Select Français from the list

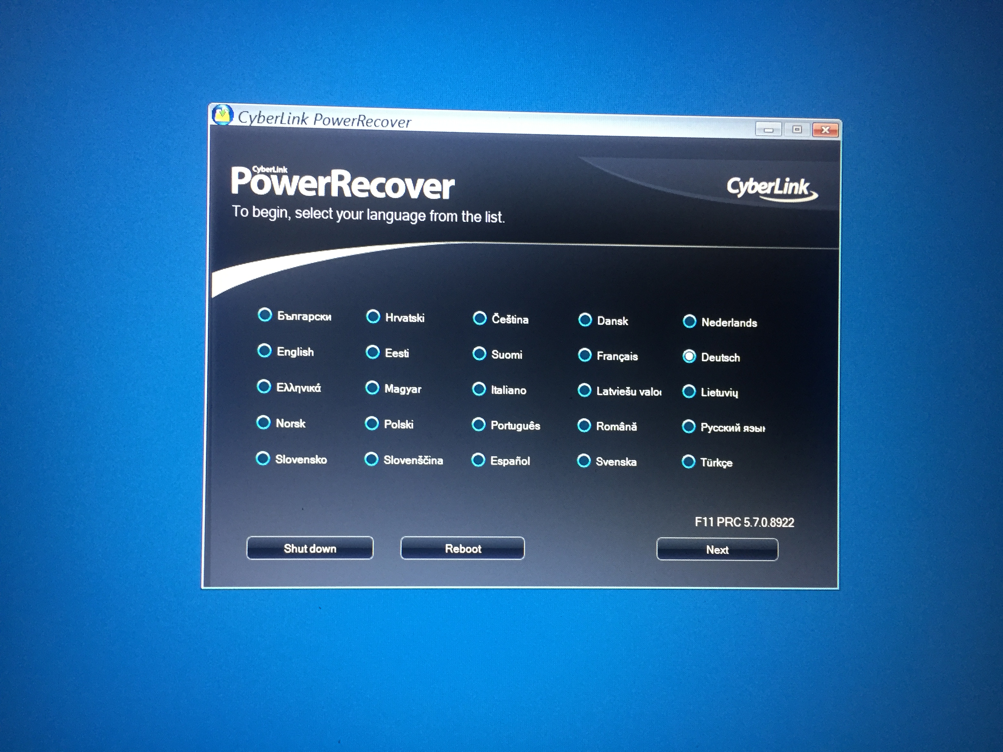(x=585, y=355)
